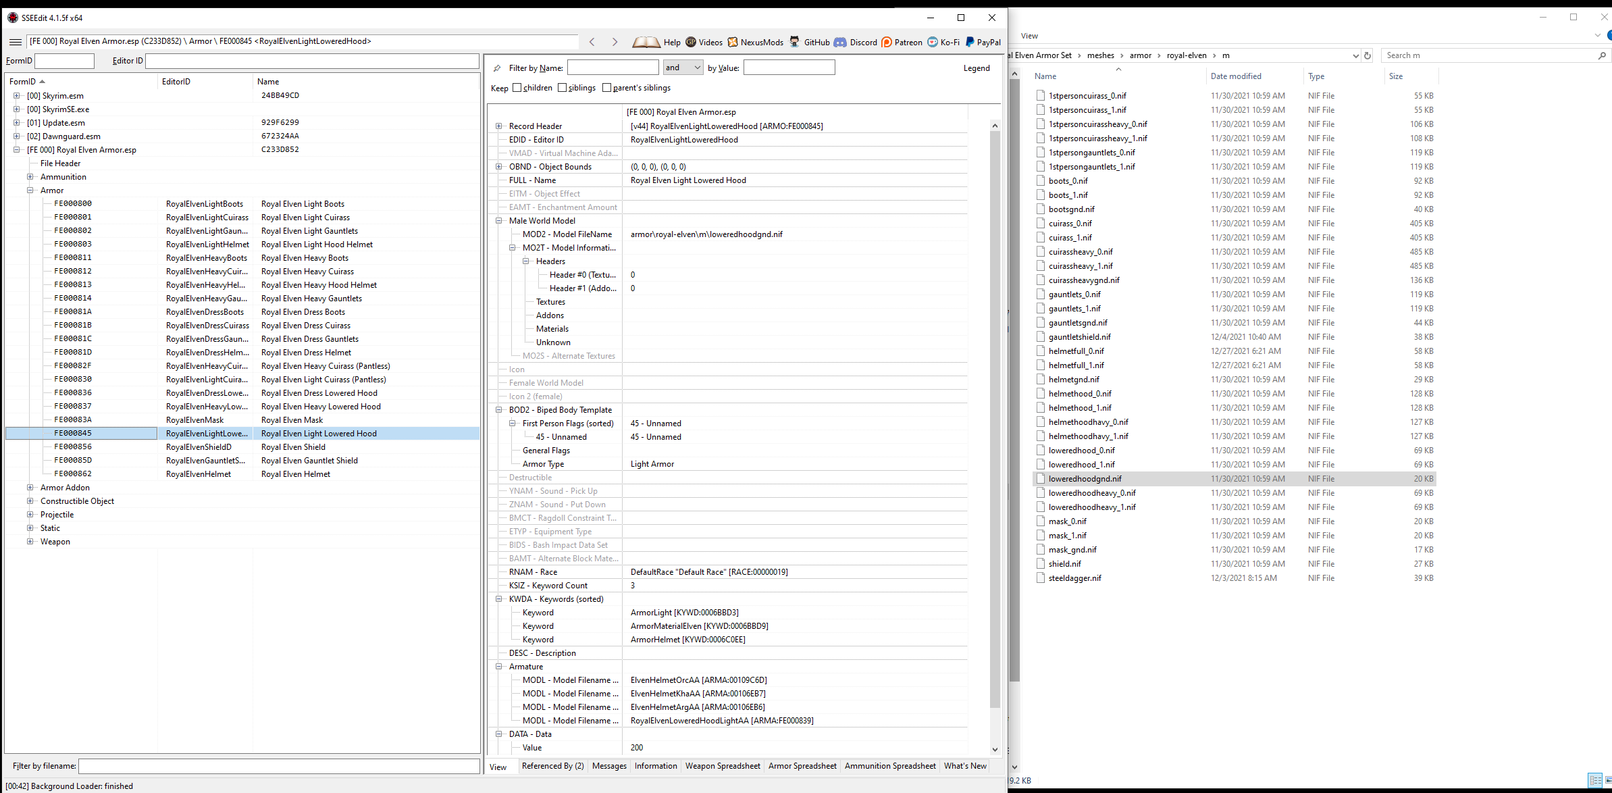Focus the FormID search field
The image size is (1612, 793).
click(x=64, y=61)
